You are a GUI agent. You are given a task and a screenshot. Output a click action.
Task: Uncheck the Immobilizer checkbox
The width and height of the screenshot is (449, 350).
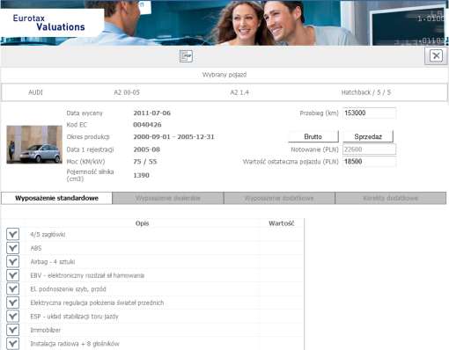click(12, 330)
